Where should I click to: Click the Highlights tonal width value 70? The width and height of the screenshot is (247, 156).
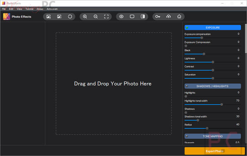238,100
